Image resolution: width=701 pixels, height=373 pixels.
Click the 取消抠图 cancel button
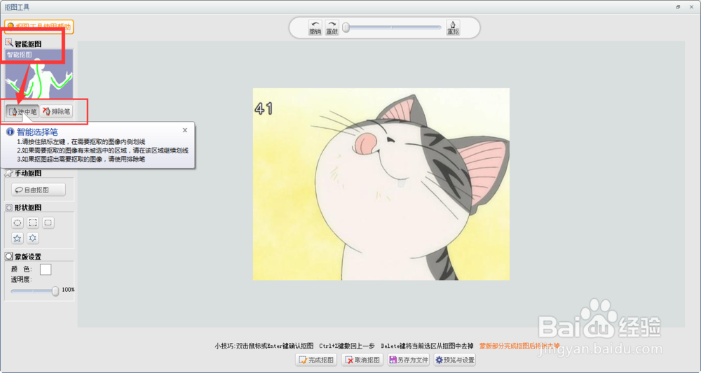362,360
